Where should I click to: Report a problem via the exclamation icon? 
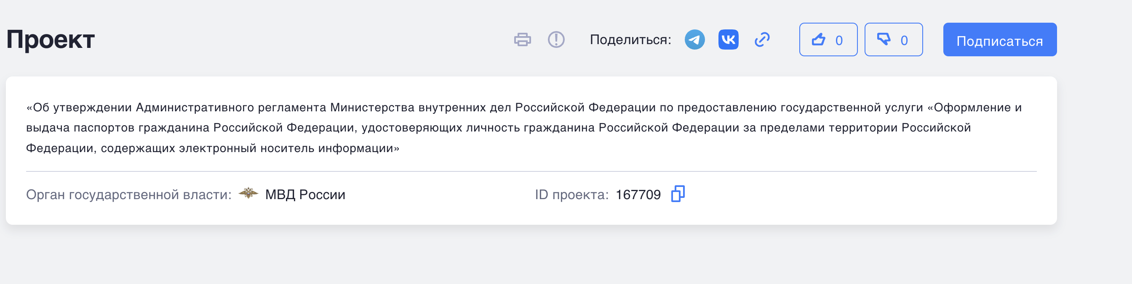[x=556, y=39]
